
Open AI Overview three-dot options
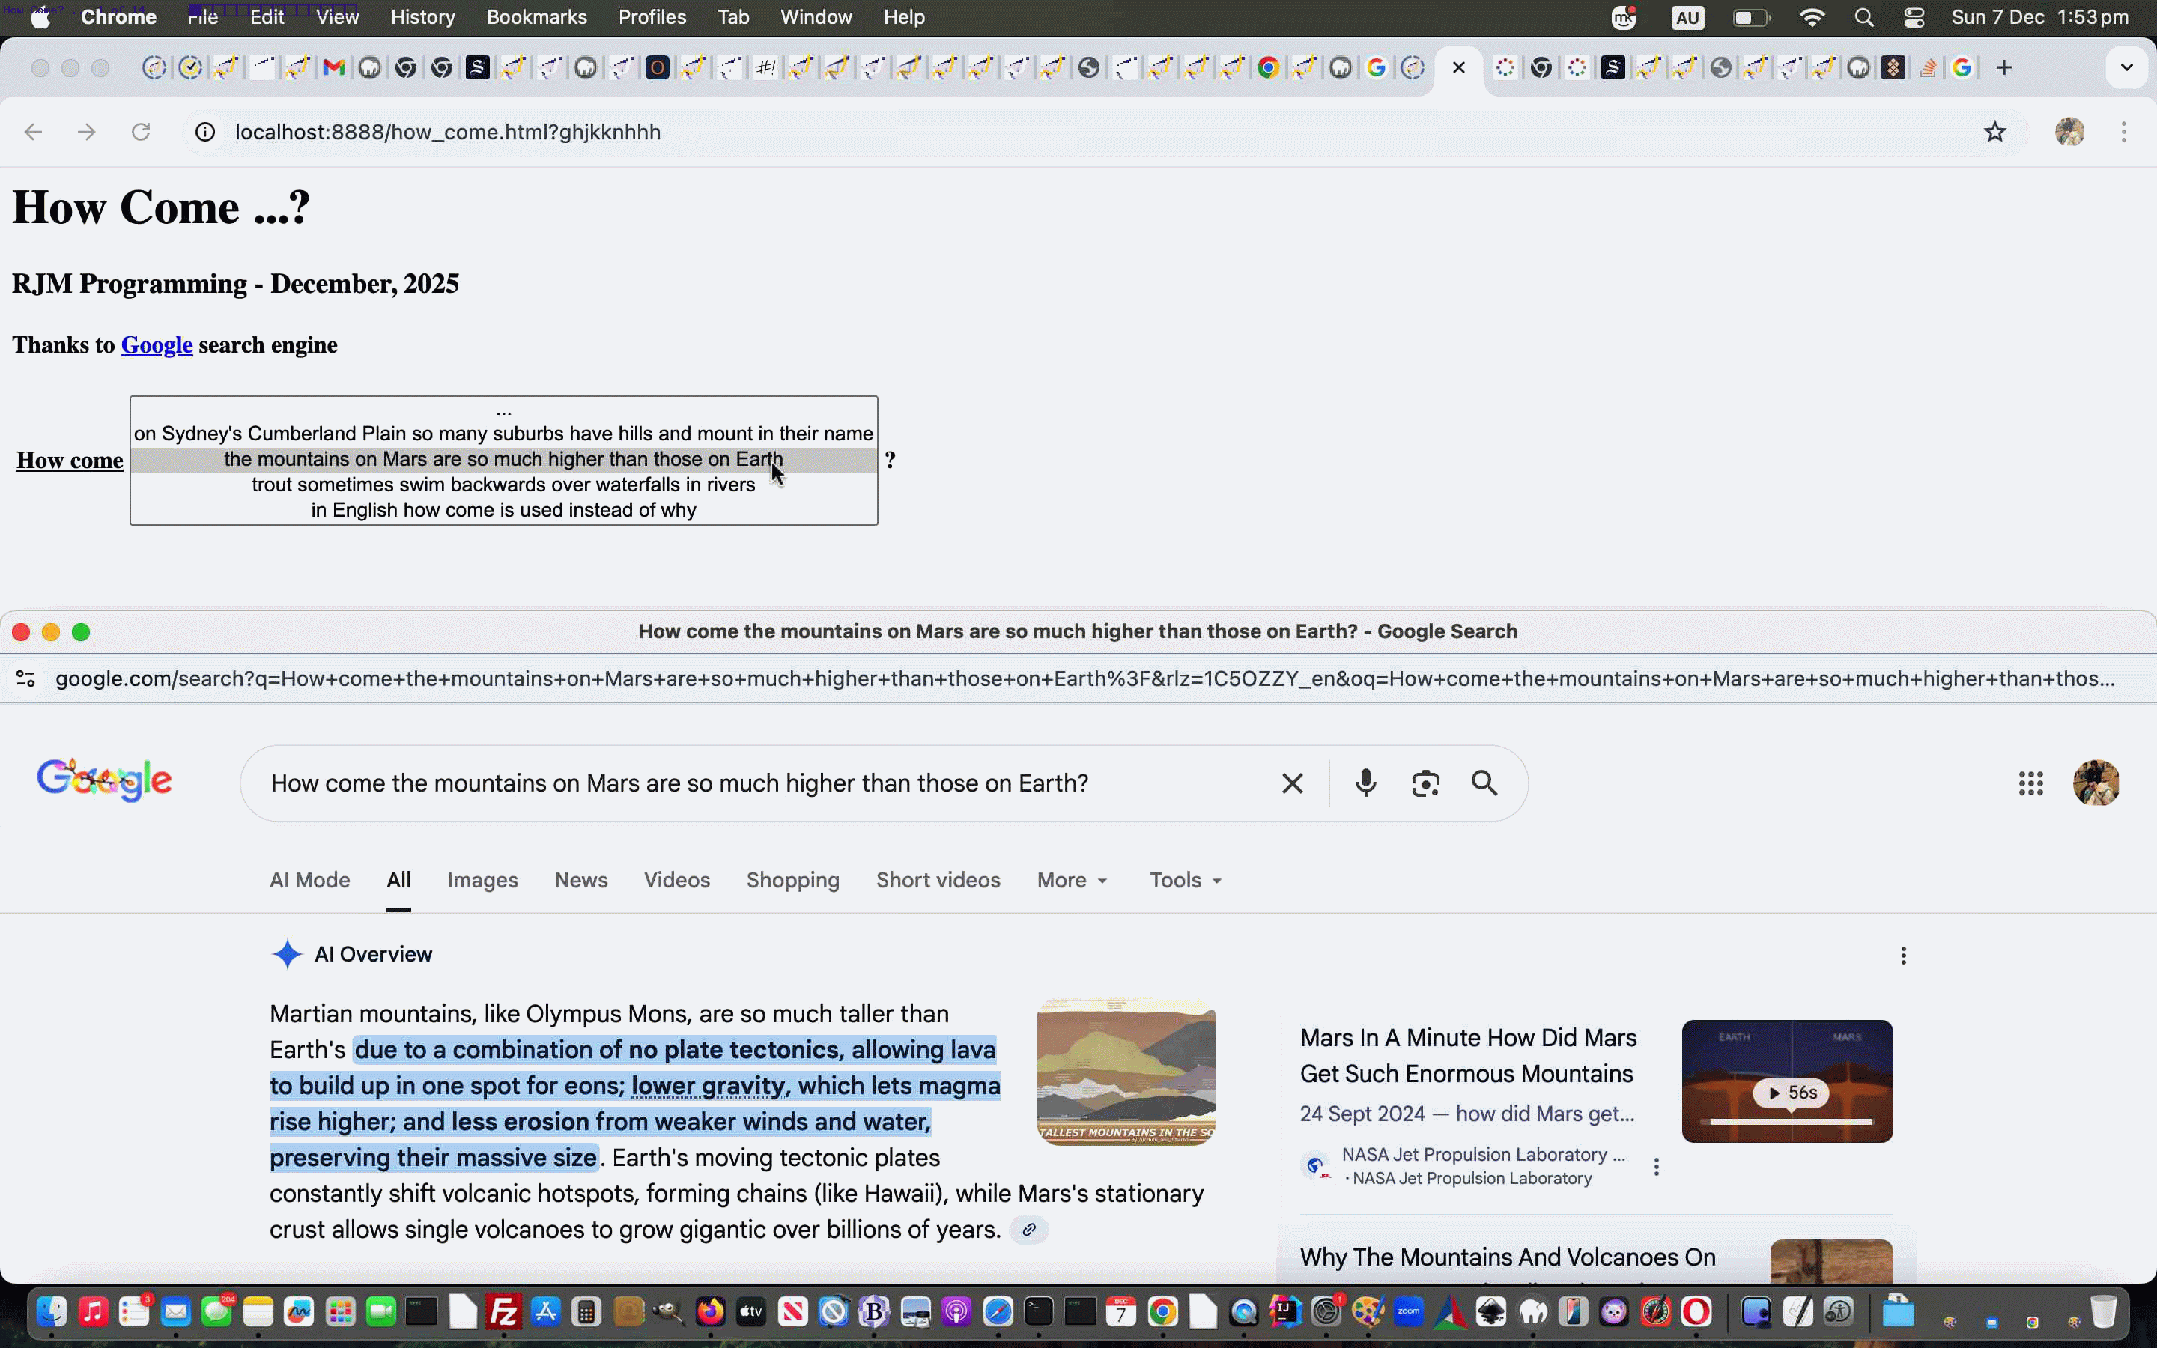[1903, 956]
